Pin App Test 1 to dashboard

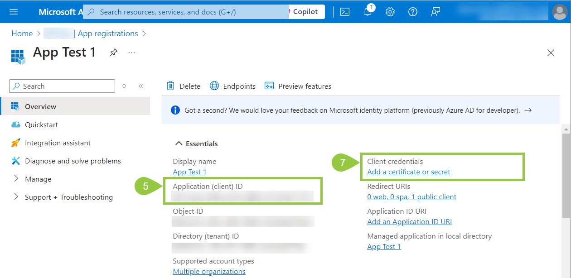click(x=113, y=53)
